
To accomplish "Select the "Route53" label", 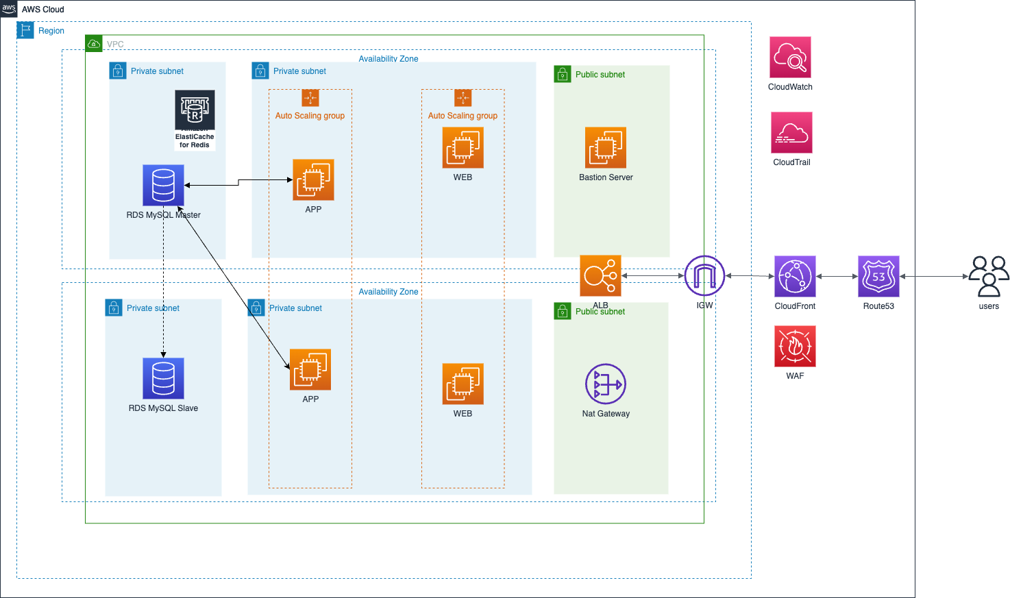I will pos(878,306).
